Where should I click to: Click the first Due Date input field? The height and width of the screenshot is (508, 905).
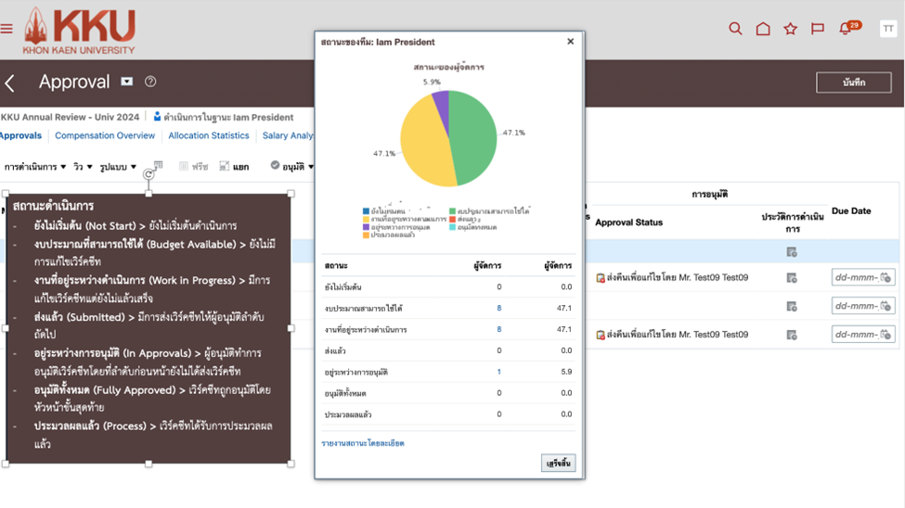pyautogui.click(x=855, y=278)
